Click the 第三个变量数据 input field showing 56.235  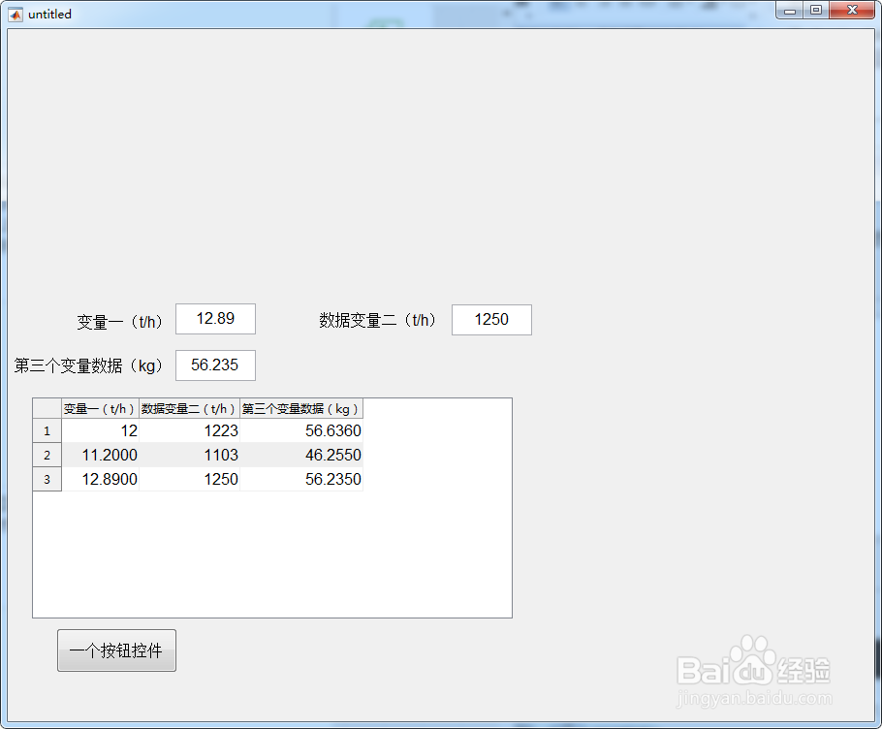[x=215, y=365]
